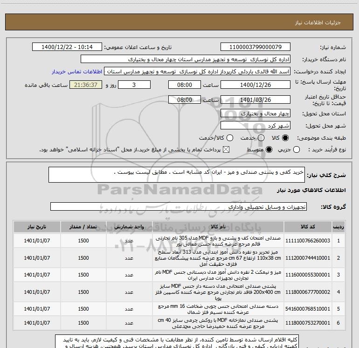The height and width of the screenshot is (348, 359).
Task: Click the response deadline date 1400/12/26
Action: (255, 85)
